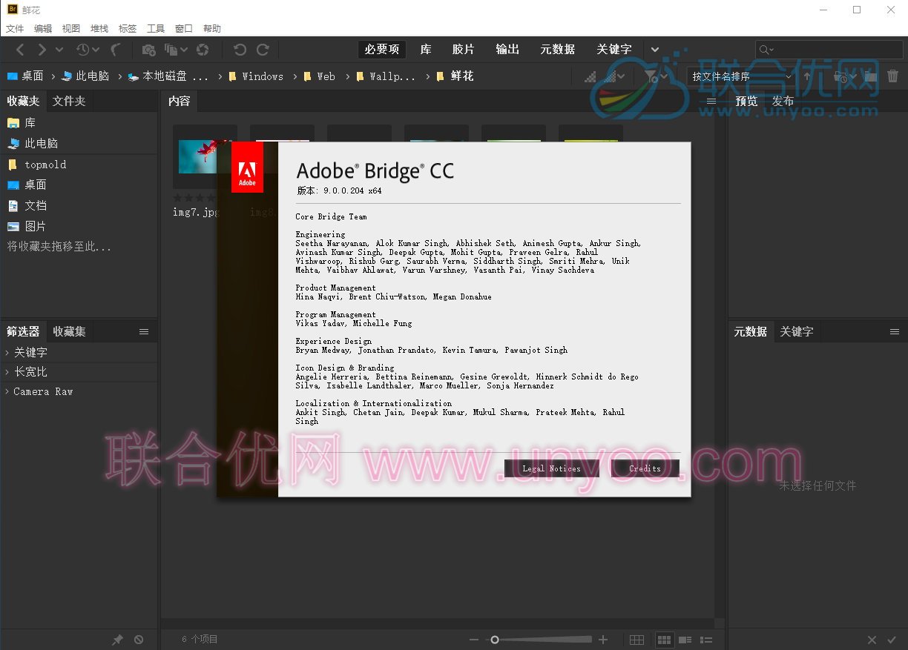Open the filter panel options menu
The image size is (908, 650).
click(144, 331)
